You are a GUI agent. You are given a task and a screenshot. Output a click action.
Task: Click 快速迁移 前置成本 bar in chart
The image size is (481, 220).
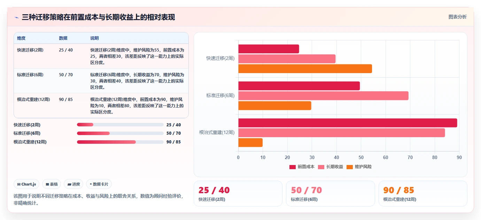(269, 49)
